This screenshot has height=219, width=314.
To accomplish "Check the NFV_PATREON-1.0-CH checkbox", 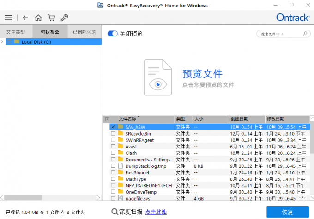I will pos(113,185).
